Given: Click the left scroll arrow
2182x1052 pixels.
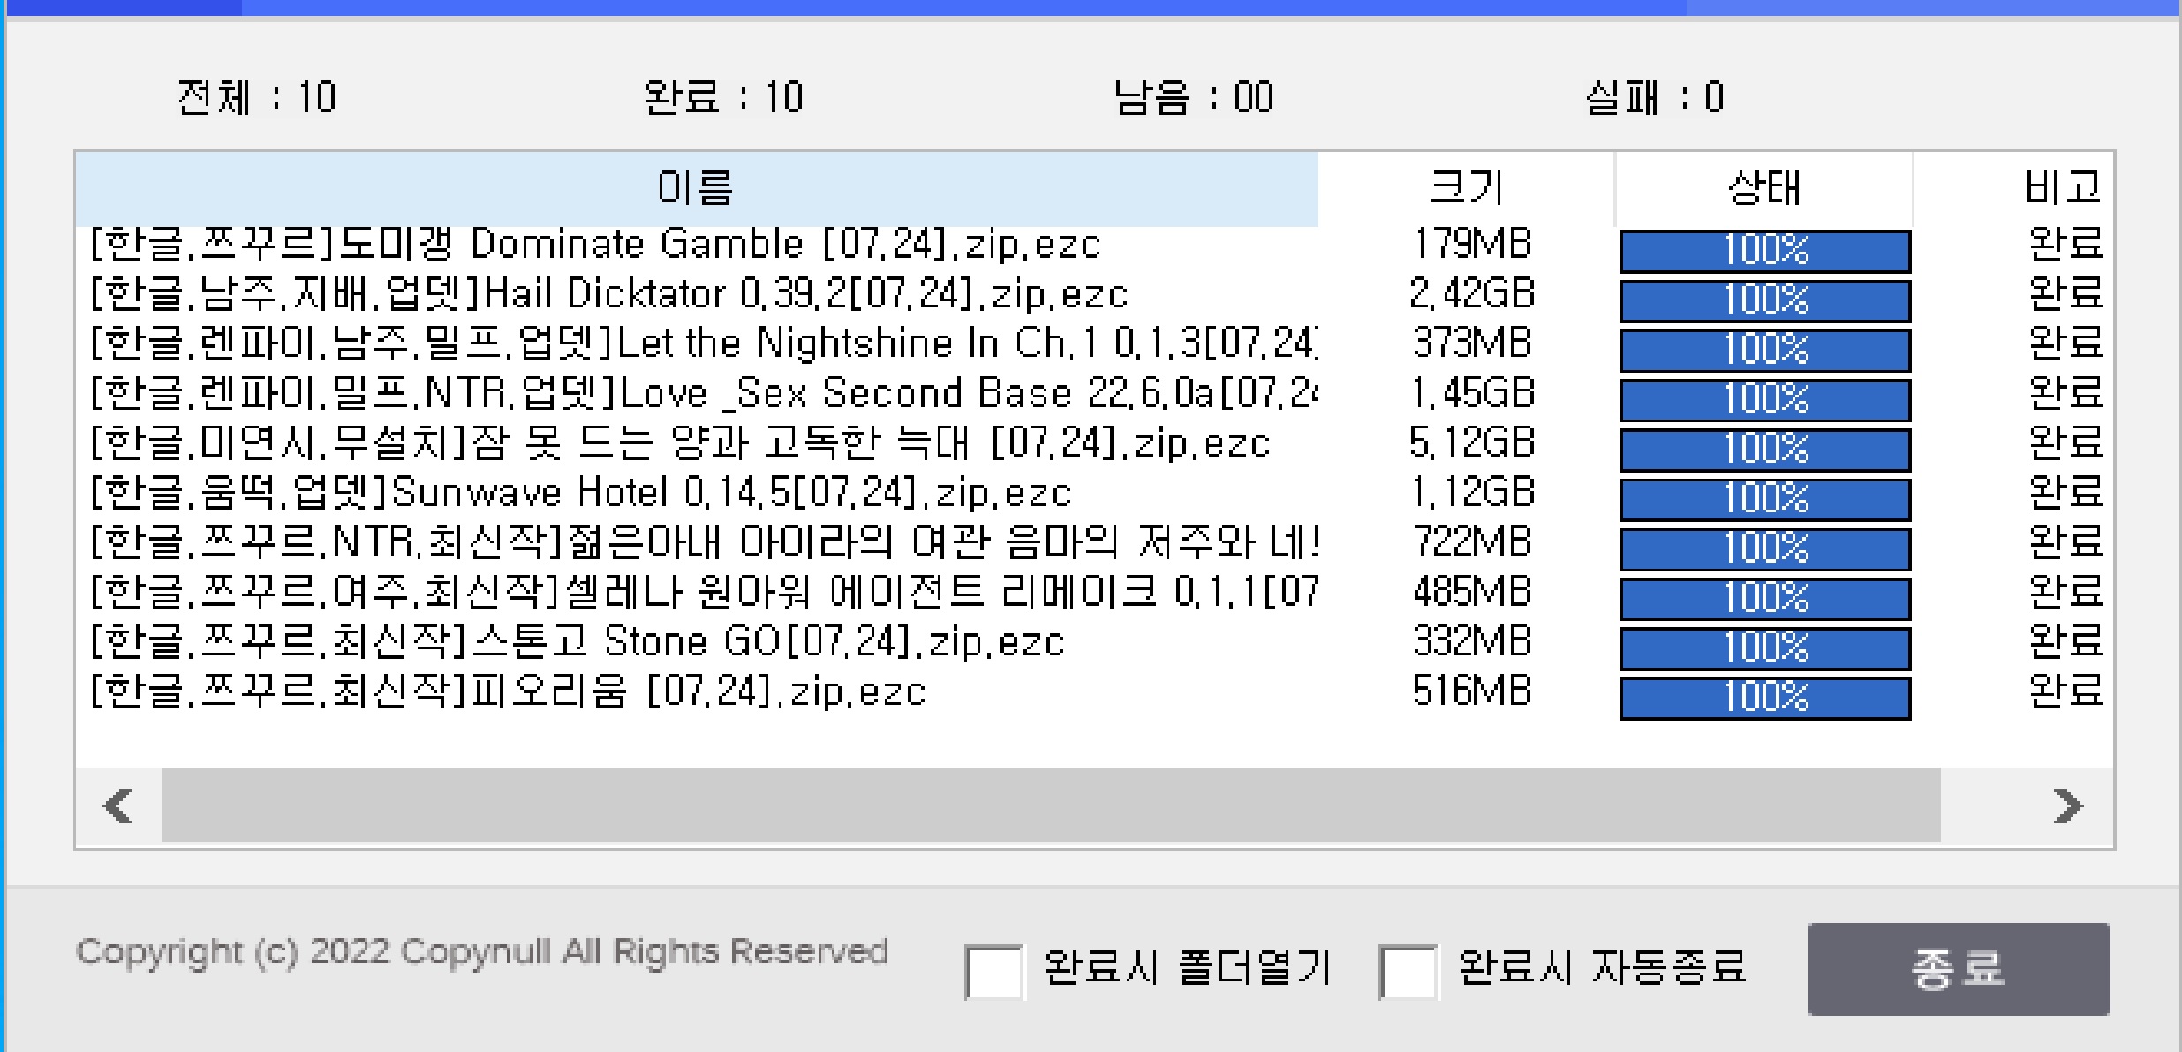Looking at the screenshot, I should click(118, 806).
